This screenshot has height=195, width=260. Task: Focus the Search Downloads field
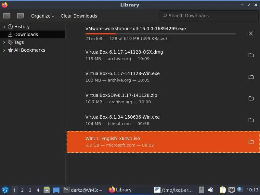[209, 16]
